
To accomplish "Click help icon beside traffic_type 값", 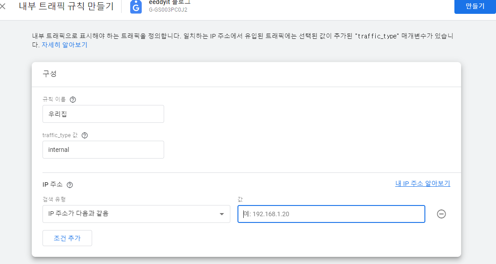I will pos(85,135).
